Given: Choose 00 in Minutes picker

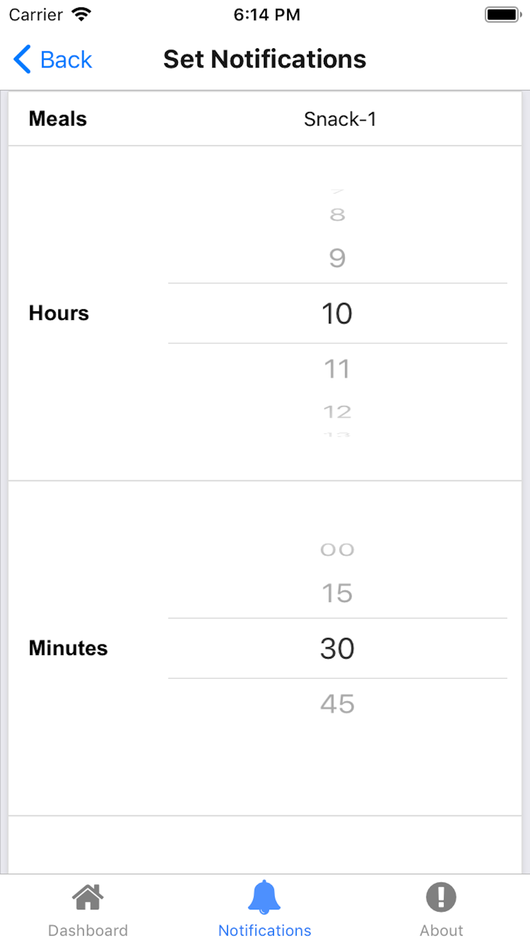Looking at the screenshot, I should tap(337, 549).
